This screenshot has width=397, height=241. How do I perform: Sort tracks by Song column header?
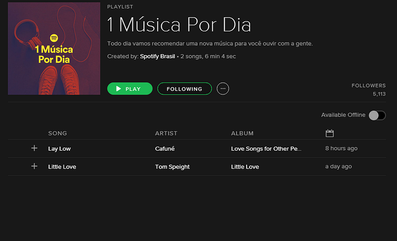click(x=58, y=133)
